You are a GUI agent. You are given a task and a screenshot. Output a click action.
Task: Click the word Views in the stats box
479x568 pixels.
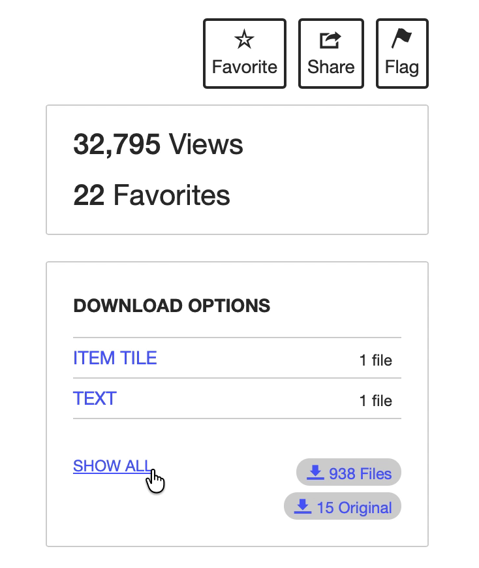pos(206,144)
